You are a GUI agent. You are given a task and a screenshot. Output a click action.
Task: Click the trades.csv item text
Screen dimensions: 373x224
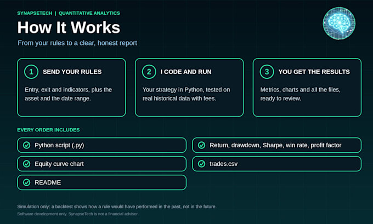(223, 164)
